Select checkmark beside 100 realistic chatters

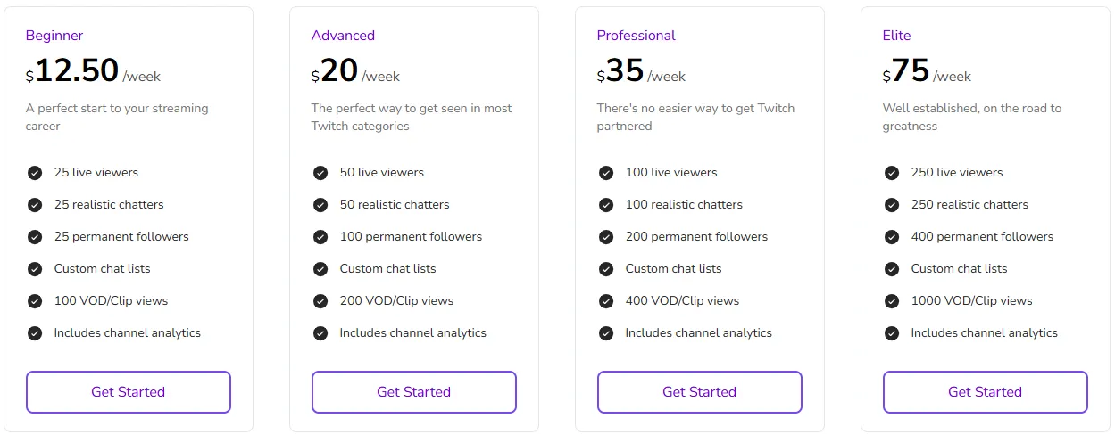(606, 205)
